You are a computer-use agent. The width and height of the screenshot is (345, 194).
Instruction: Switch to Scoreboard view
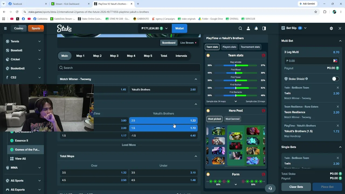pyautogui.click(x=169, y=43)
